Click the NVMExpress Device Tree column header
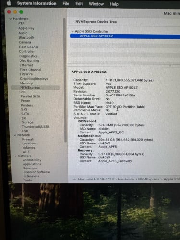Screen dimensions: 180x240 click(x=96, y=22)
